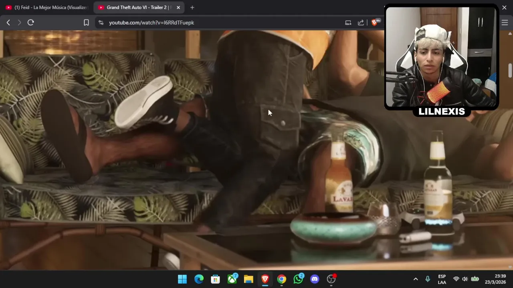Open Wi-Fi network settings in tray
Image resolution: width=513 pixels, height=288 pixels.
point(456,279)
